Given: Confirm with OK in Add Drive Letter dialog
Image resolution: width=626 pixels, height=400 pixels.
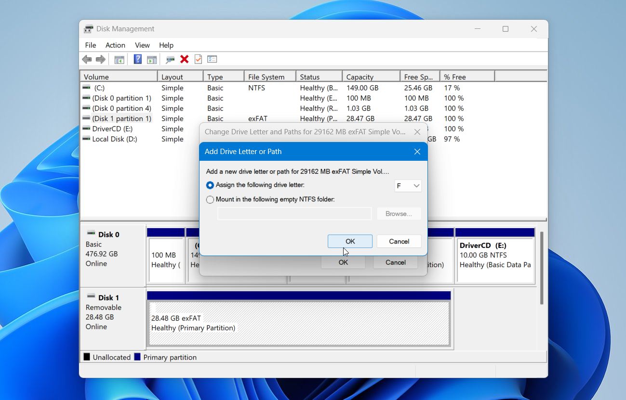Looking at the screenshot, I should pyautogui.click(x=350, y=241).
